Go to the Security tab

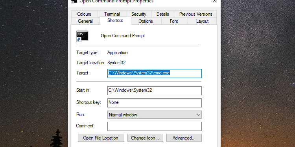tap(139, 14)
